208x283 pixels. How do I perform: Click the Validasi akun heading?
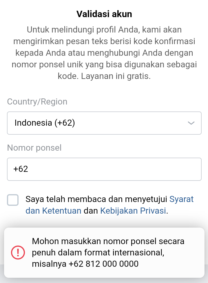click(104, 14)
